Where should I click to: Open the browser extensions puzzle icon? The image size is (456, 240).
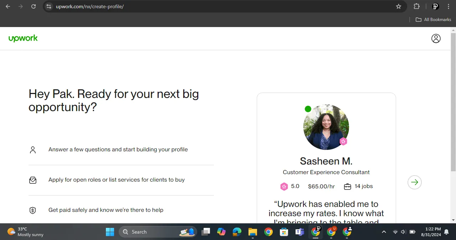416,6
